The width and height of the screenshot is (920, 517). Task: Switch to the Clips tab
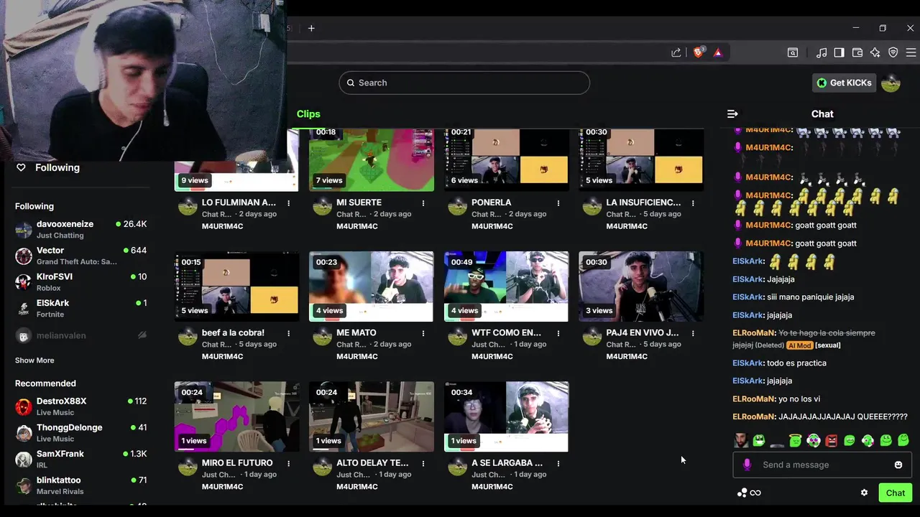pos(308,113)
